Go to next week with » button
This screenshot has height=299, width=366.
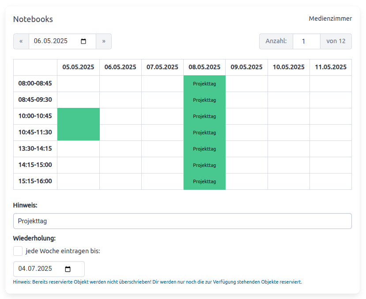click(x=104, y=41)
